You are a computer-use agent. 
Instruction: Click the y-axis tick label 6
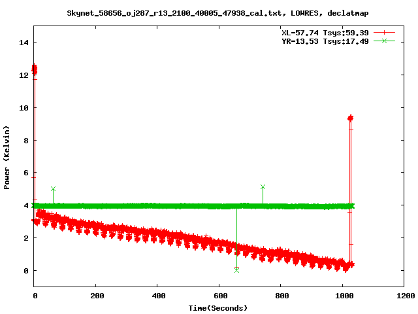point(26,173)
